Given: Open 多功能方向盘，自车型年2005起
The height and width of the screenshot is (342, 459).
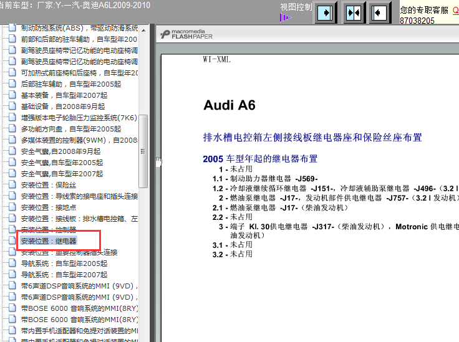Looking at the screenshot, I should (x=71, y=128).
